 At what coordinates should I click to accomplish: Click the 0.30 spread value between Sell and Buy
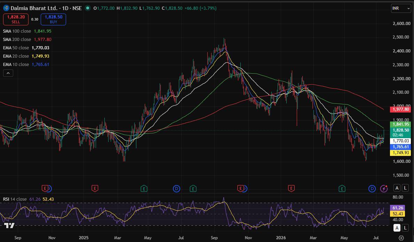tap(34, 19)
